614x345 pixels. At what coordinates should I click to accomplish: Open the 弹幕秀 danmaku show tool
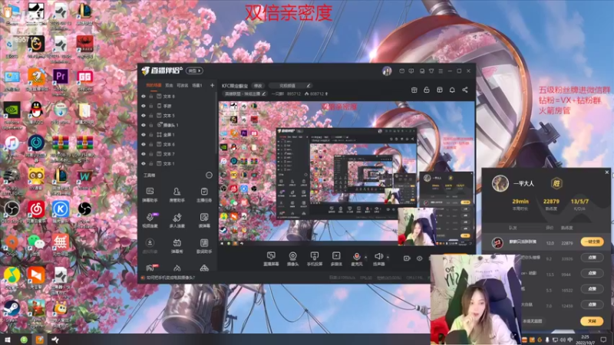pyautogui.click(x=177, y=246)
